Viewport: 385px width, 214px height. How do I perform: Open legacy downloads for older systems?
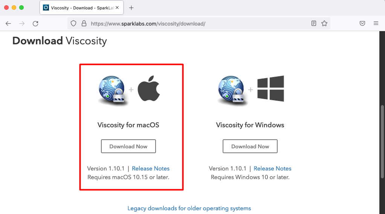[x=189, y=208]
